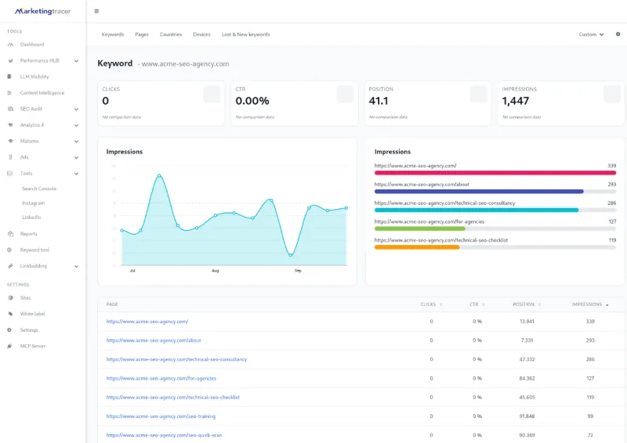This screenshot has width=627, height=443.
Task: Click the SEO Audit icon
Action: tap(10, 109)
